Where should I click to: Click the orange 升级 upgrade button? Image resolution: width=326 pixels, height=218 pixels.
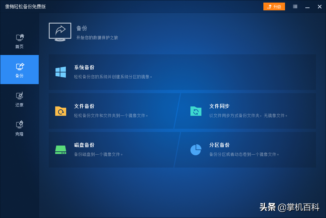[274, 7]
